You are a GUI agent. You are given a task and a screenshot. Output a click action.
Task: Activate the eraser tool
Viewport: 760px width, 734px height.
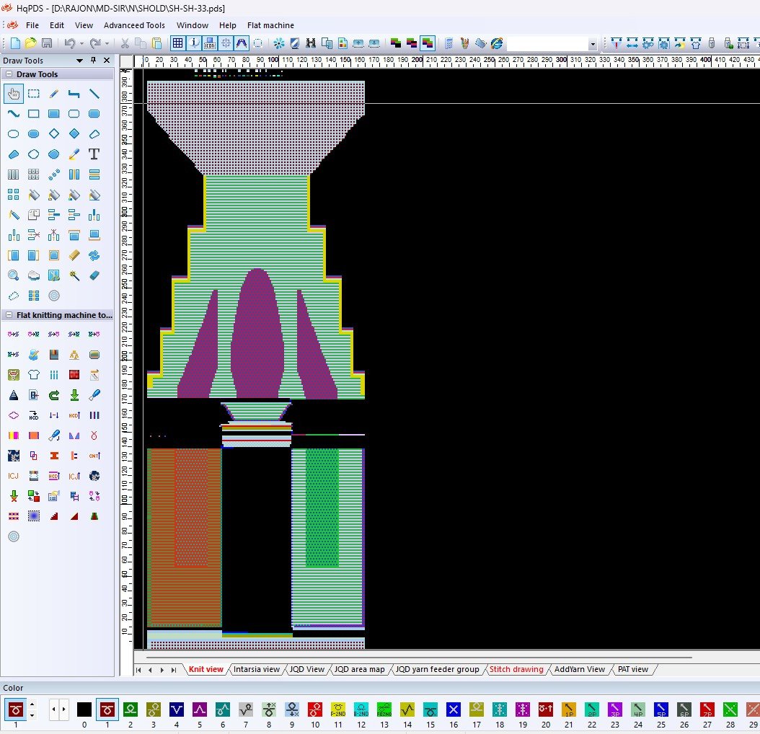coord(94,275)
